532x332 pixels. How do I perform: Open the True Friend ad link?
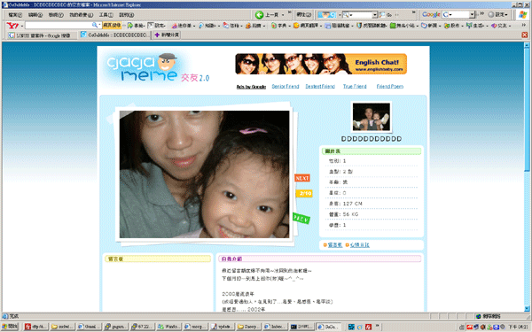tap(355, 87)
